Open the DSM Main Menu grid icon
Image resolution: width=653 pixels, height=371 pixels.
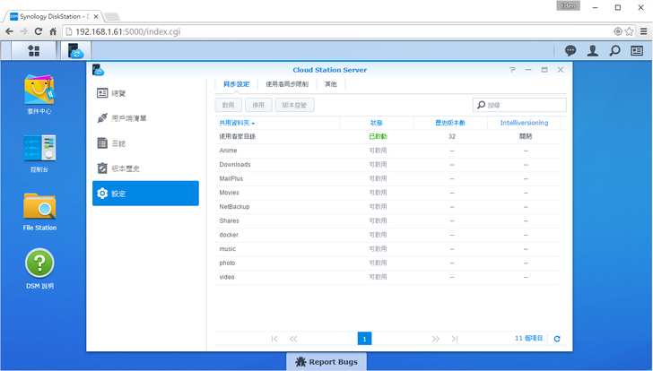33,51
